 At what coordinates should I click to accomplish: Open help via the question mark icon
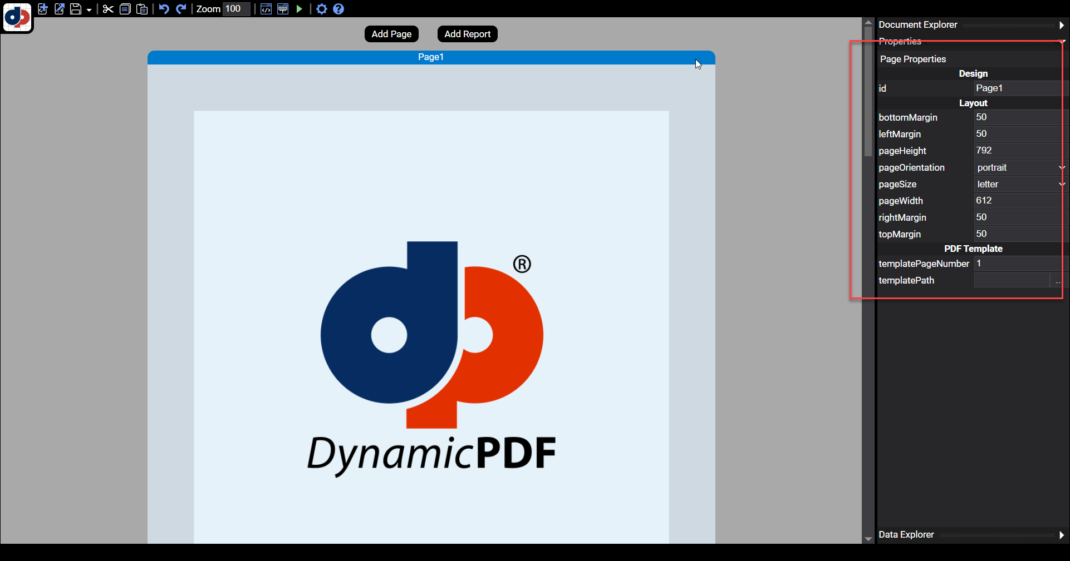[338, 9]
